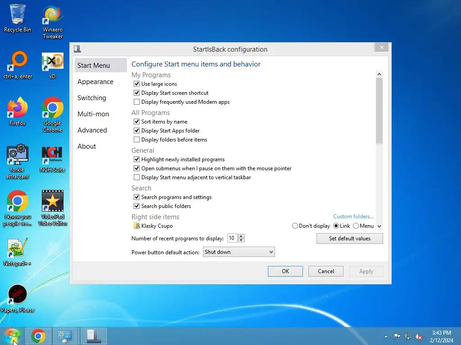This screenshot has width=461, height=345.
Task: Click scrollbar down arrow in options list
Action: point(379,226)
